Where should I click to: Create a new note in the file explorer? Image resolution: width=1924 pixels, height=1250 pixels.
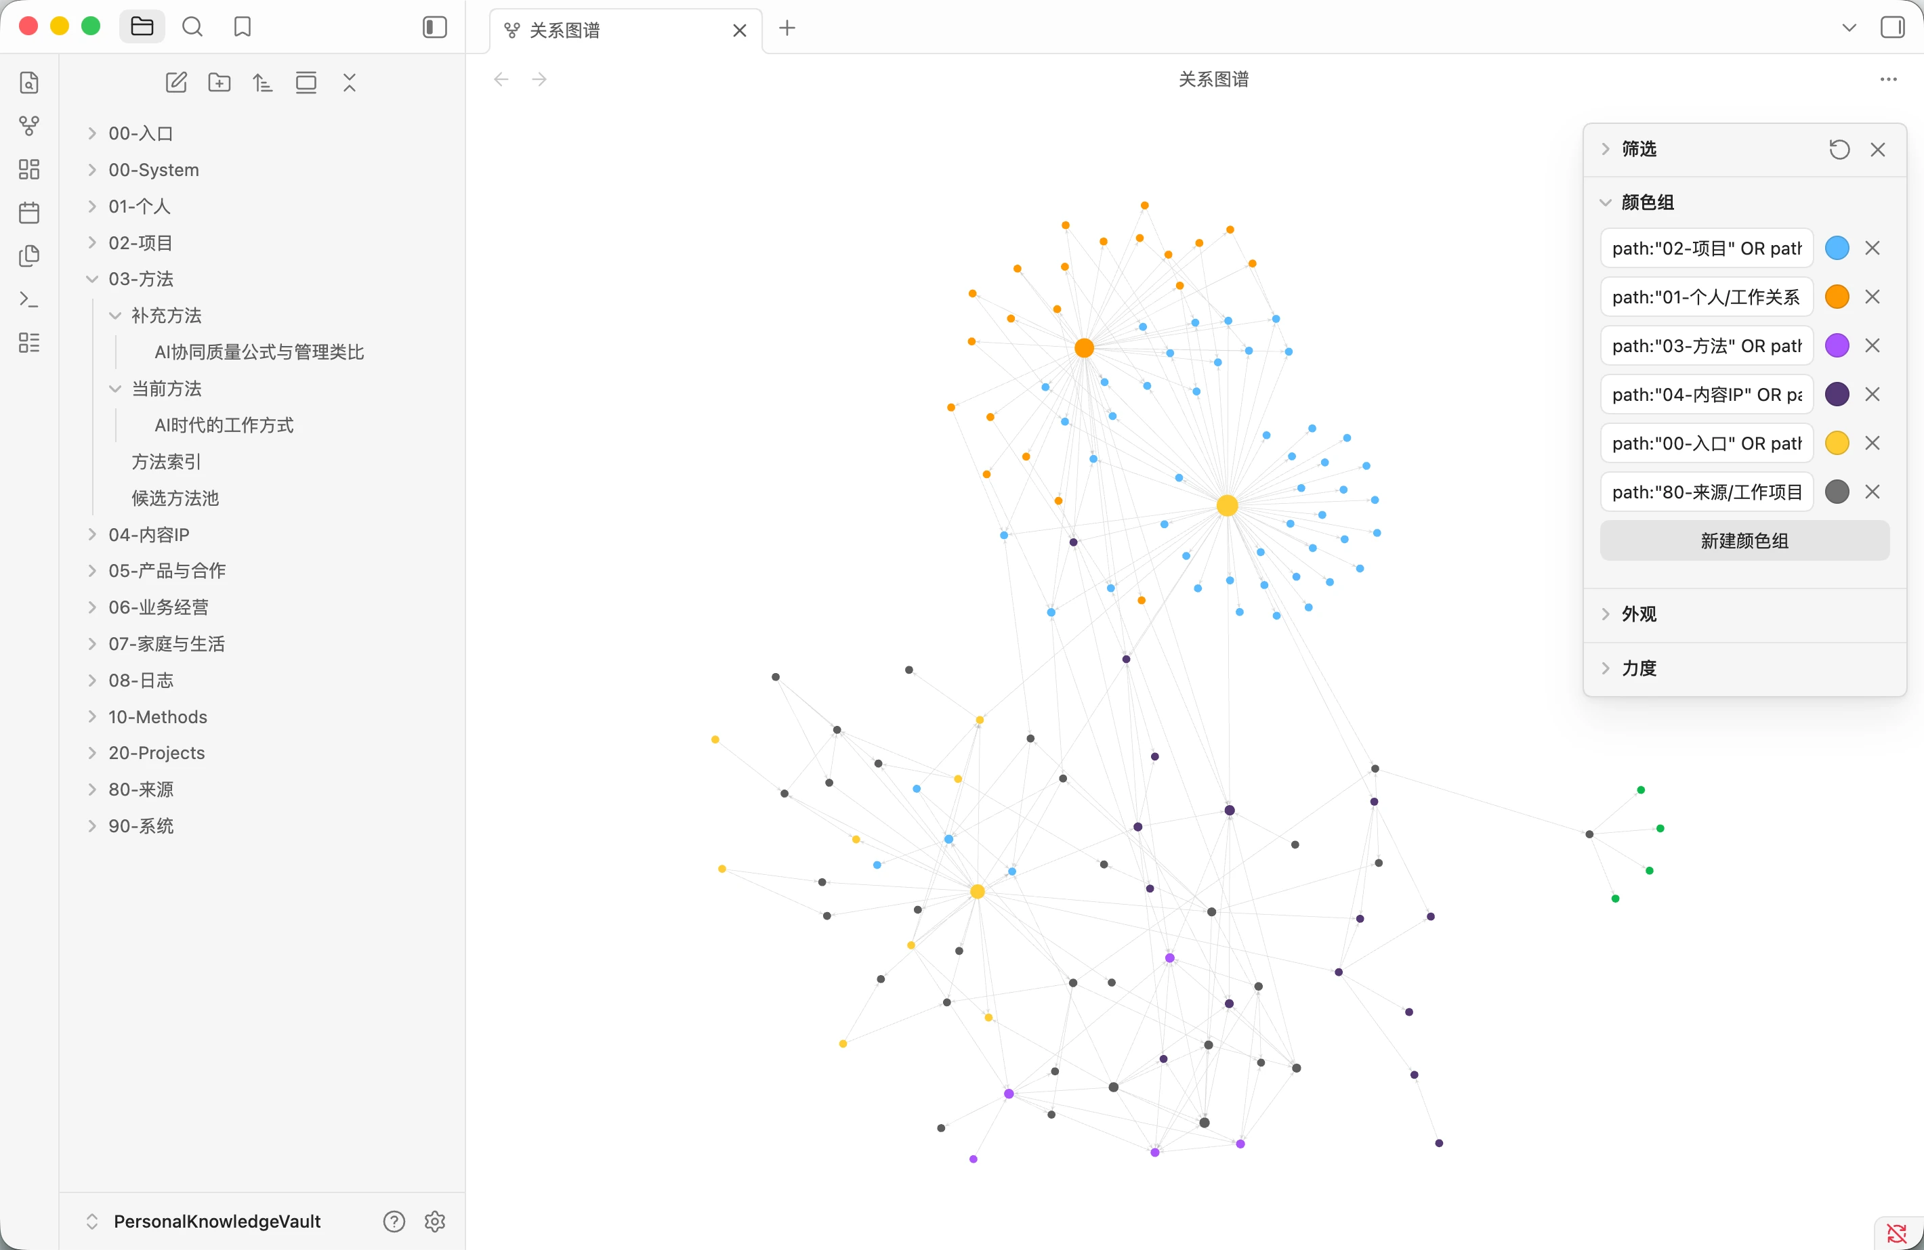[x=176, y=83]
